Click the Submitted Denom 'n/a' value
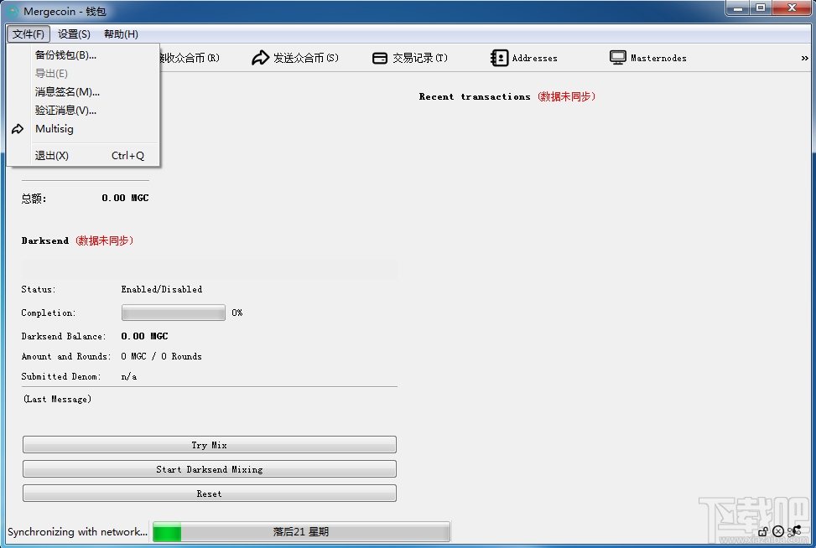This screenshot has height=548, width=816. pyautogui.click(x=129, y=377)
